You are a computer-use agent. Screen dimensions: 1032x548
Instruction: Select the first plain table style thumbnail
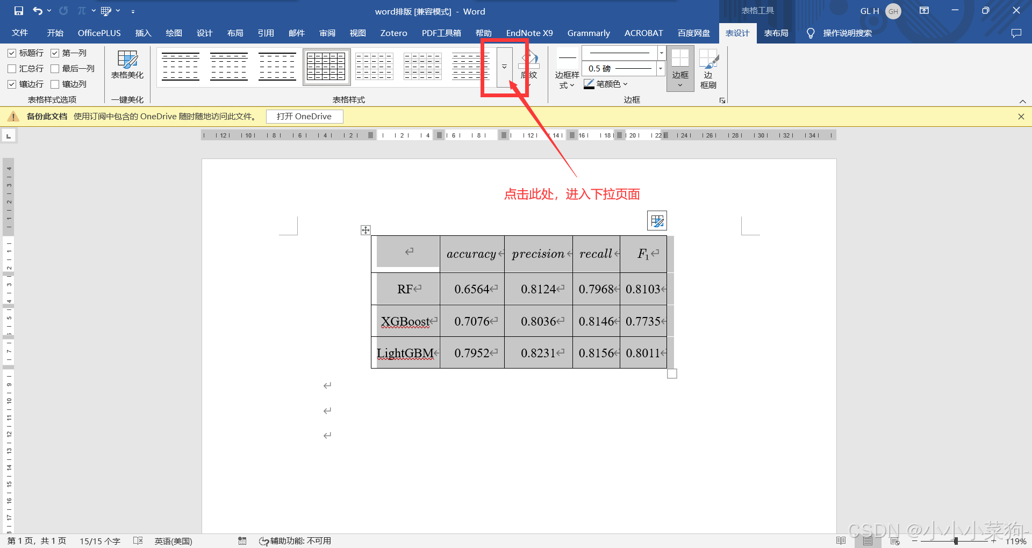point(181,66)
